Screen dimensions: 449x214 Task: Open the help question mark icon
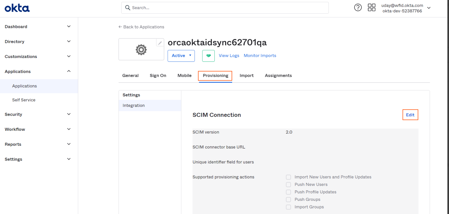[358, 8]
